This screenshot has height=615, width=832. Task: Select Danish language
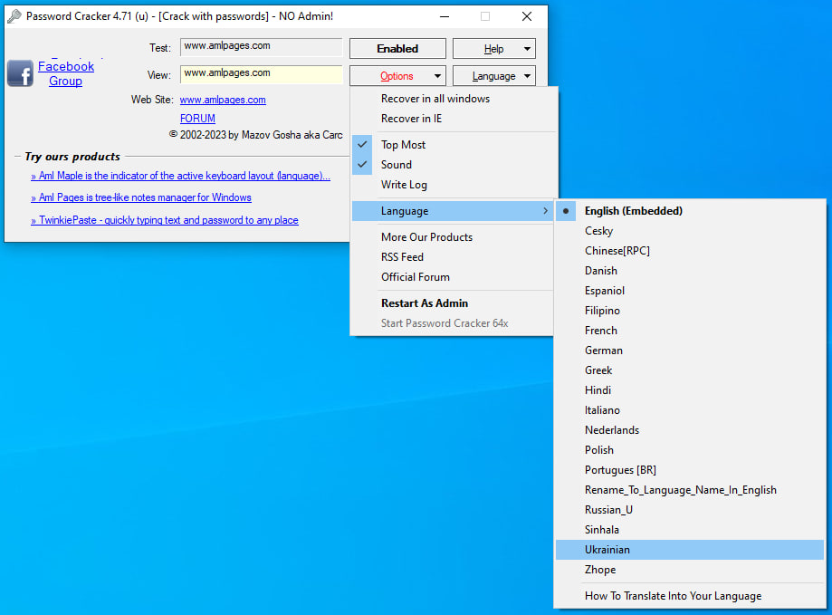[x=690, y=271]
